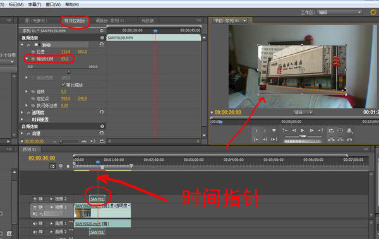
Task: Toggle stopwatch animation for 位置 (Position)
Action: (x=33, y=52)
